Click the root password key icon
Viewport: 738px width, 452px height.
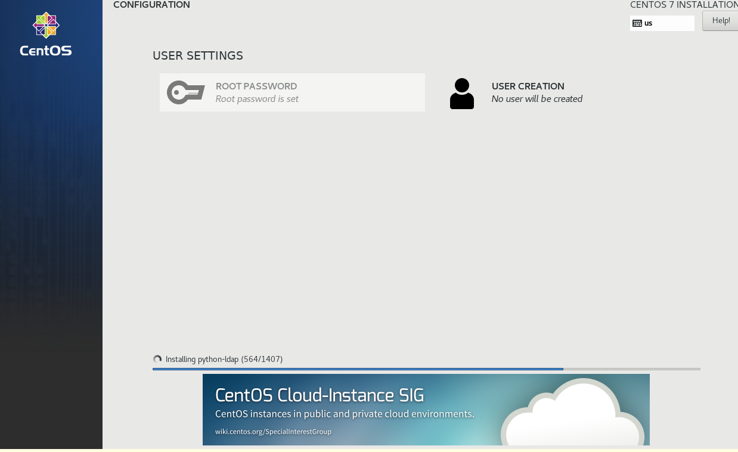186,92
